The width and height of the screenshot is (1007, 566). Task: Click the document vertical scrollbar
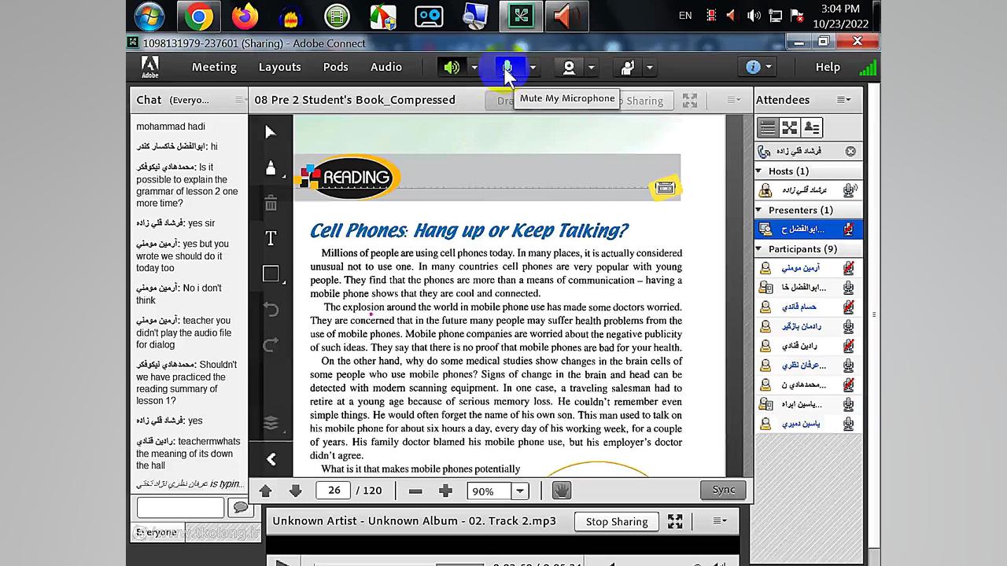click(x=735, y=295)
